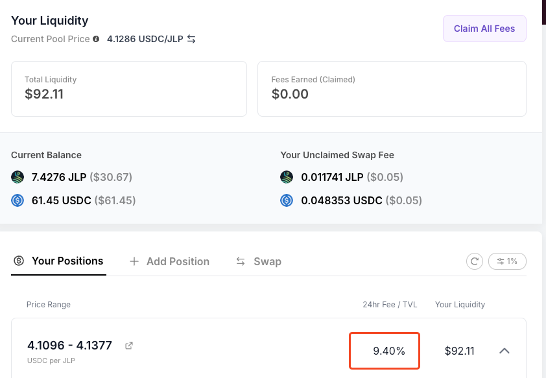The height and width of the screenshot is (378, 546).
Task: Click the 24hr Fee / TVL column header
Action: (390, 305)
